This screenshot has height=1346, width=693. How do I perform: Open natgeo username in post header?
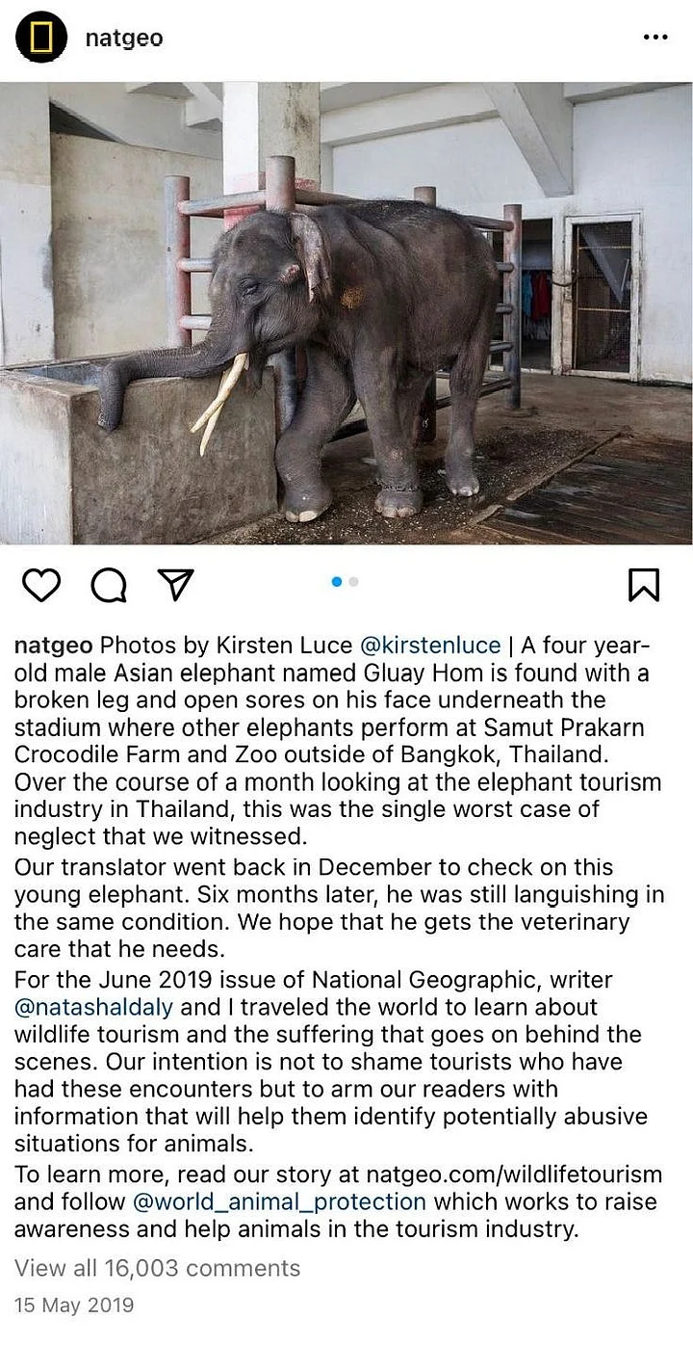124,39
